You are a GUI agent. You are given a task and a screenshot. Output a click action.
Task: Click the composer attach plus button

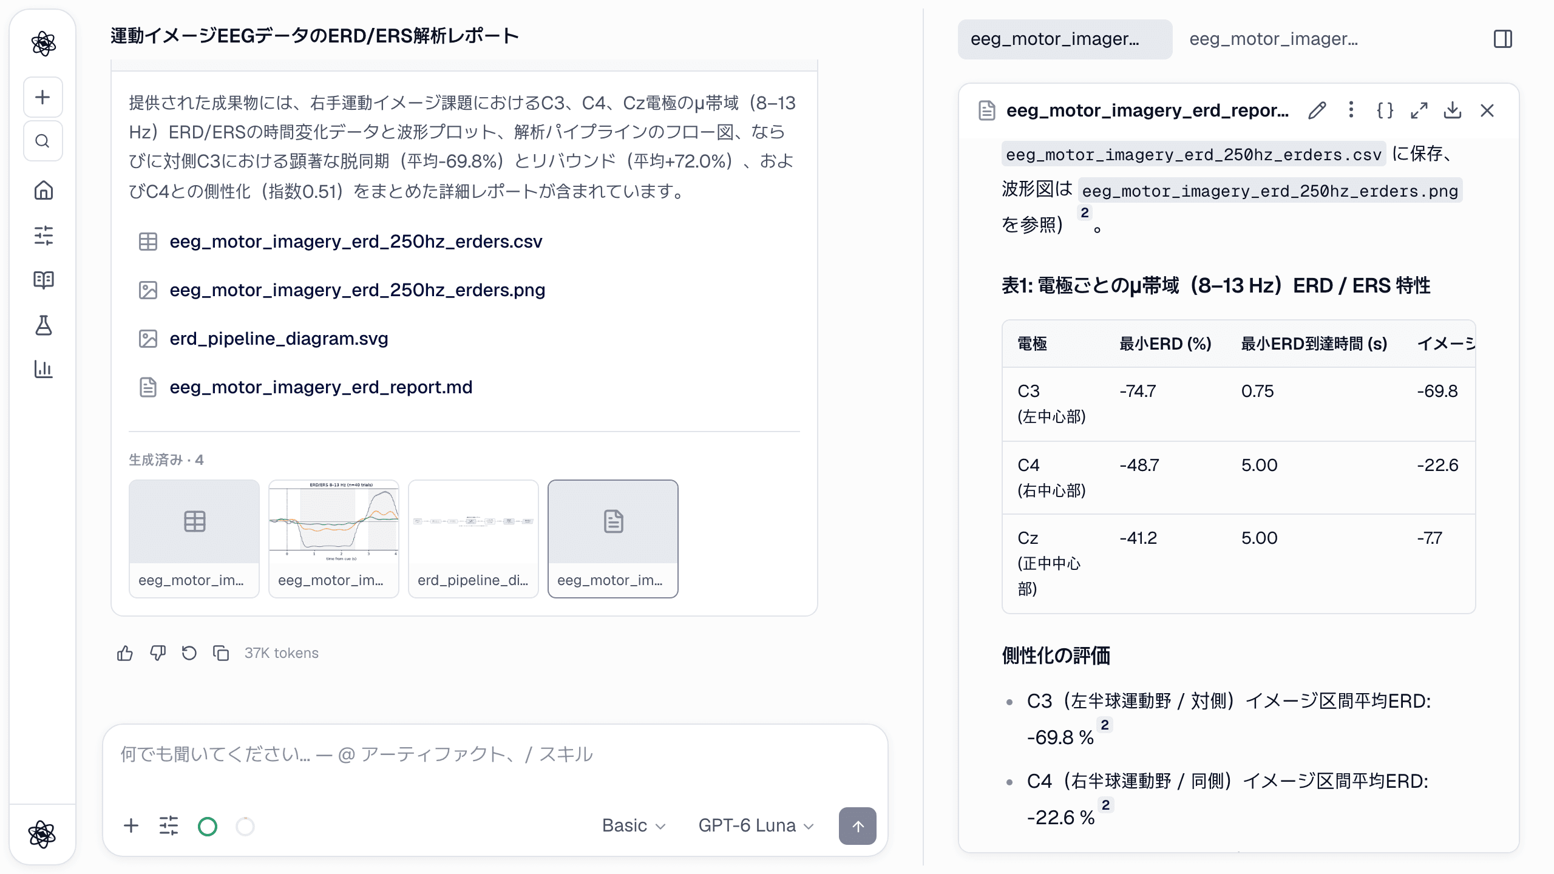(x=131, y=825)
